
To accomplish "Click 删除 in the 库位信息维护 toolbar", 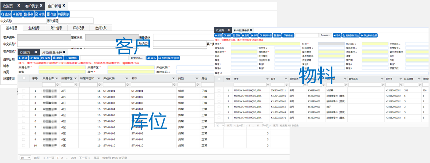I will 57,58.
